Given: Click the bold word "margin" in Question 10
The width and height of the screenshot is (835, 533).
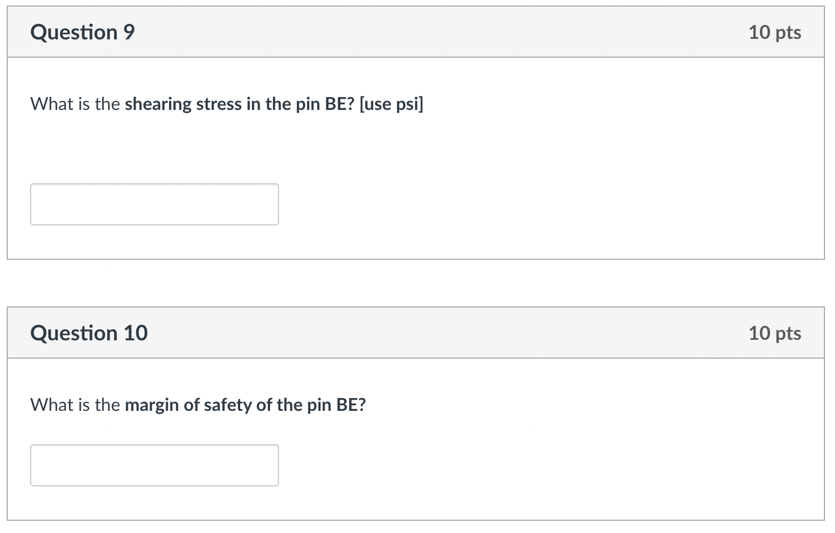Looking at the screenshot, I should coord(152,405).
